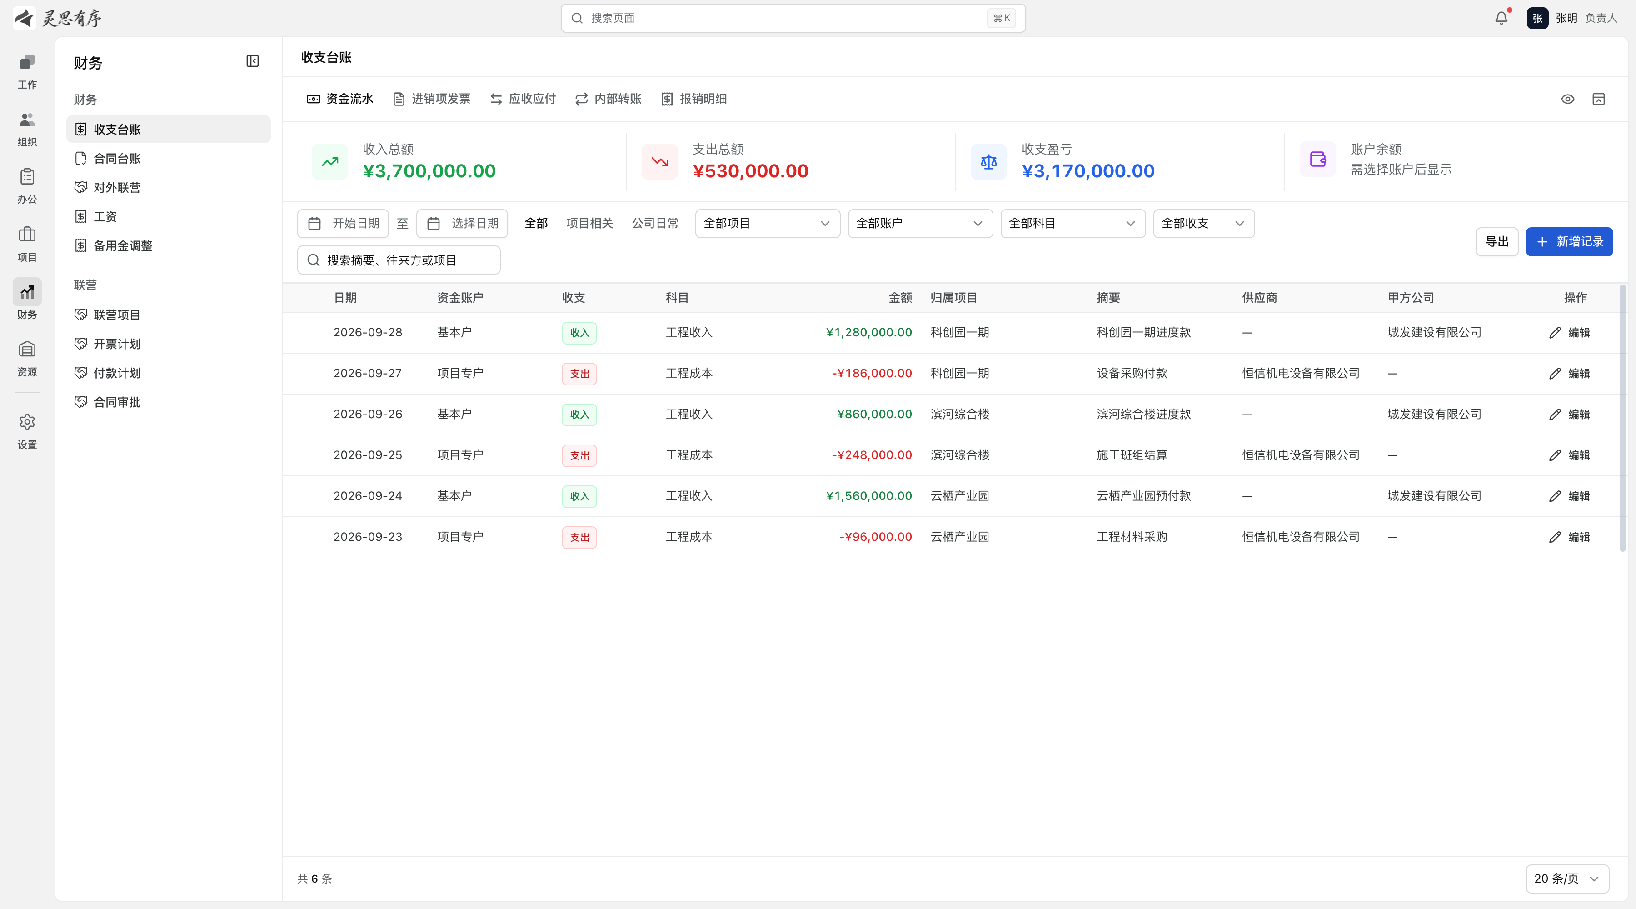Switch to the 报销明细 tab

693,99
